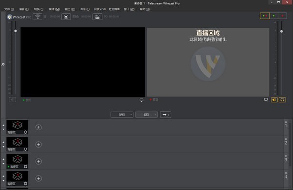Screen dimensions: 293x190
Task: Move layer 2 up with its up arrow
Action: 3,142
